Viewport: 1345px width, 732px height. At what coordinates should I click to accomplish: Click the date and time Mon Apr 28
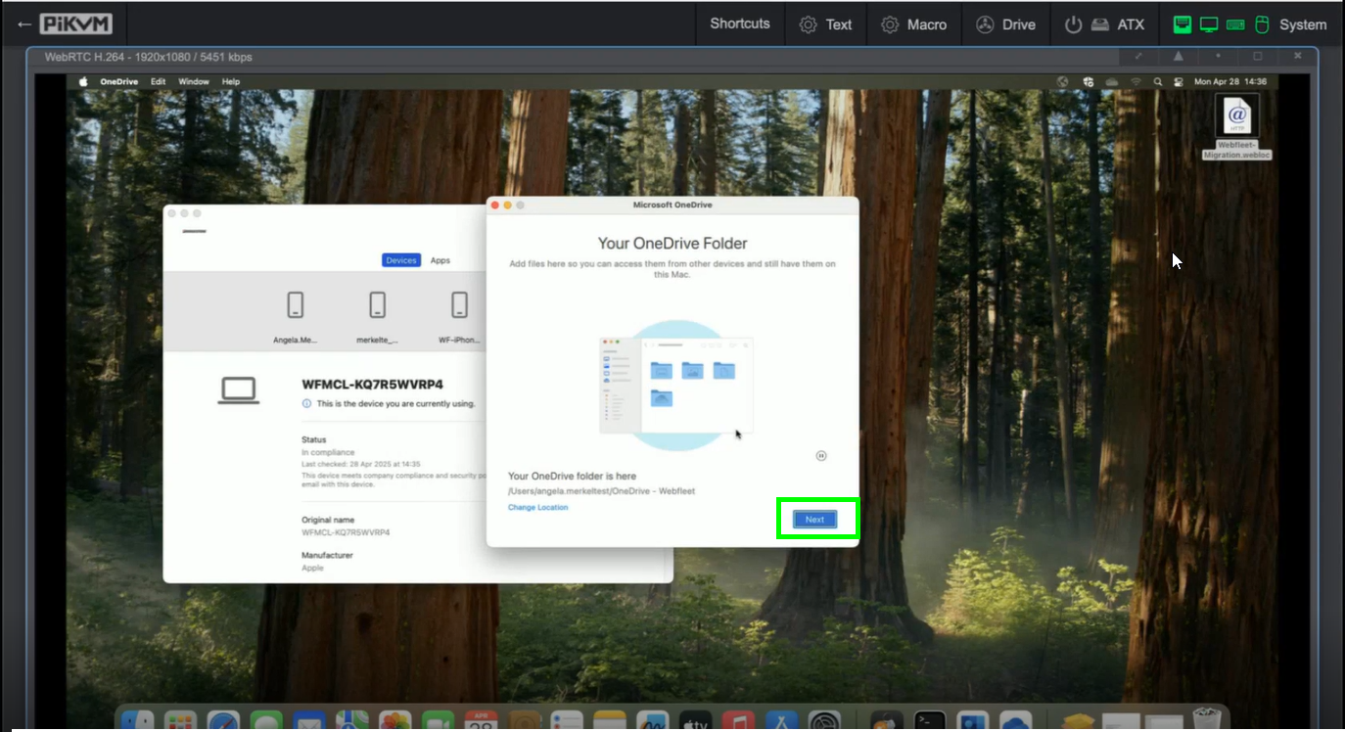pos(1230,81)
